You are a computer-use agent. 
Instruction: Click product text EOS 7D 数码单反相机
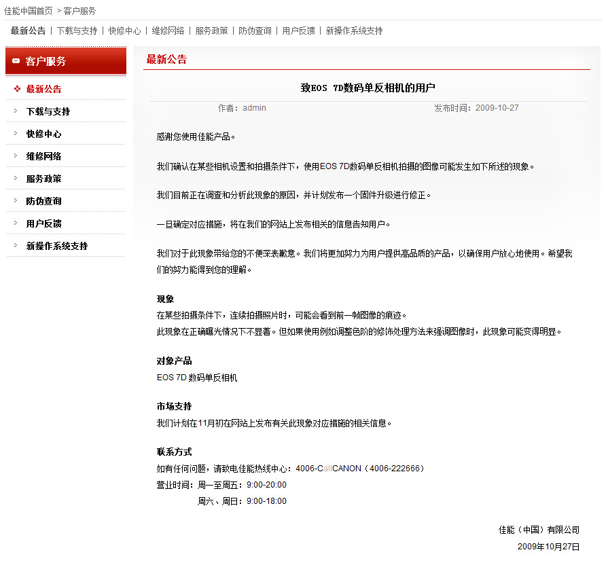197,378
